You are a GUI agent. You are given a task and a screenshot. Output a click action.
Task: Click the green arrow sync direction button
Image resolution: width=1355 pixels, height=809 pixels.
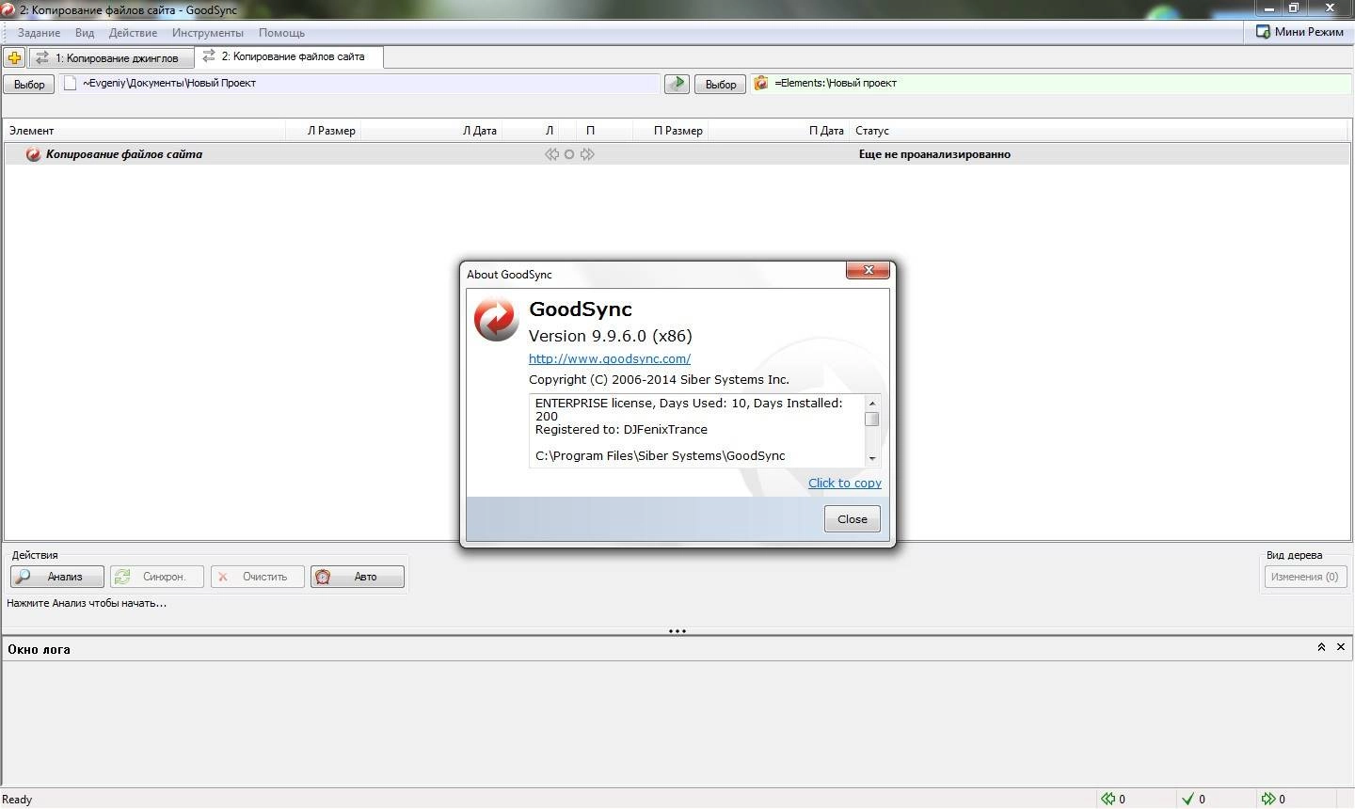point(677,84)
